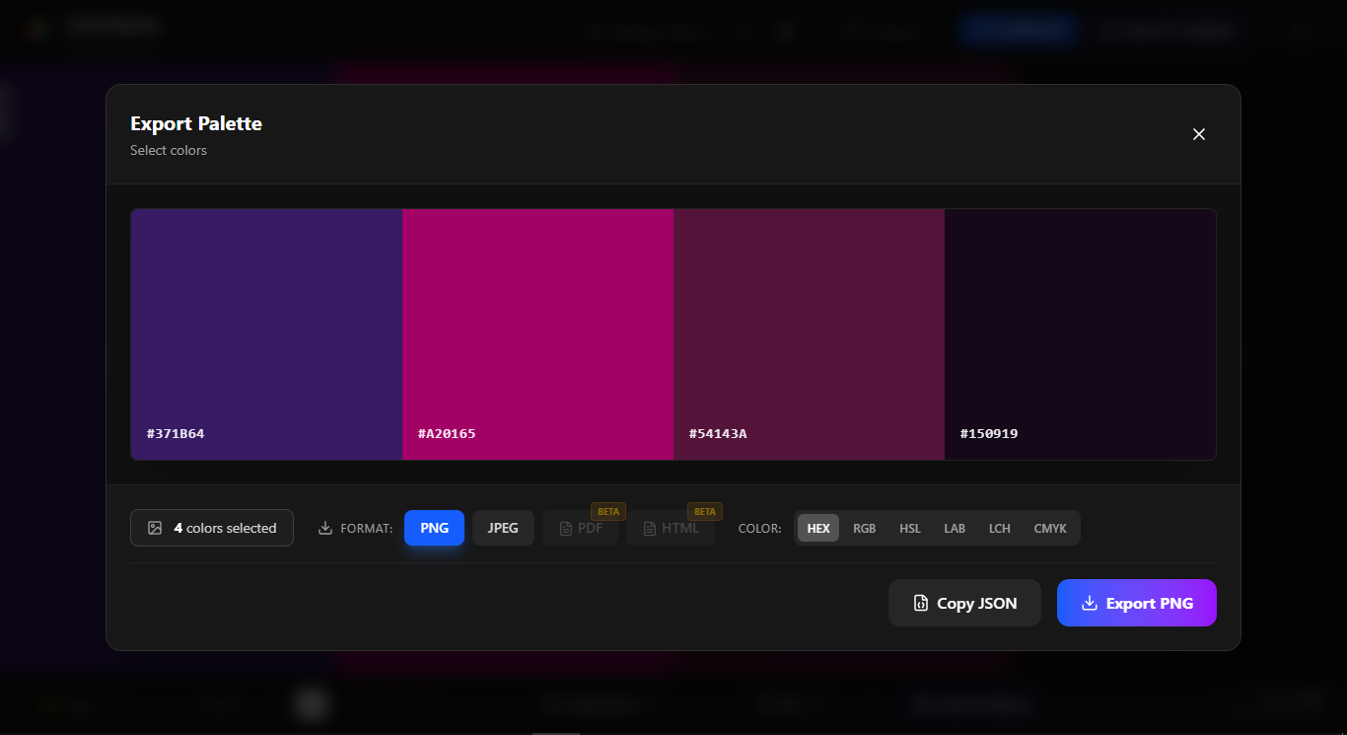1347x735 pixels.
Task: Select the #371B64 purple swatch
Action: (x=266, y=333)
